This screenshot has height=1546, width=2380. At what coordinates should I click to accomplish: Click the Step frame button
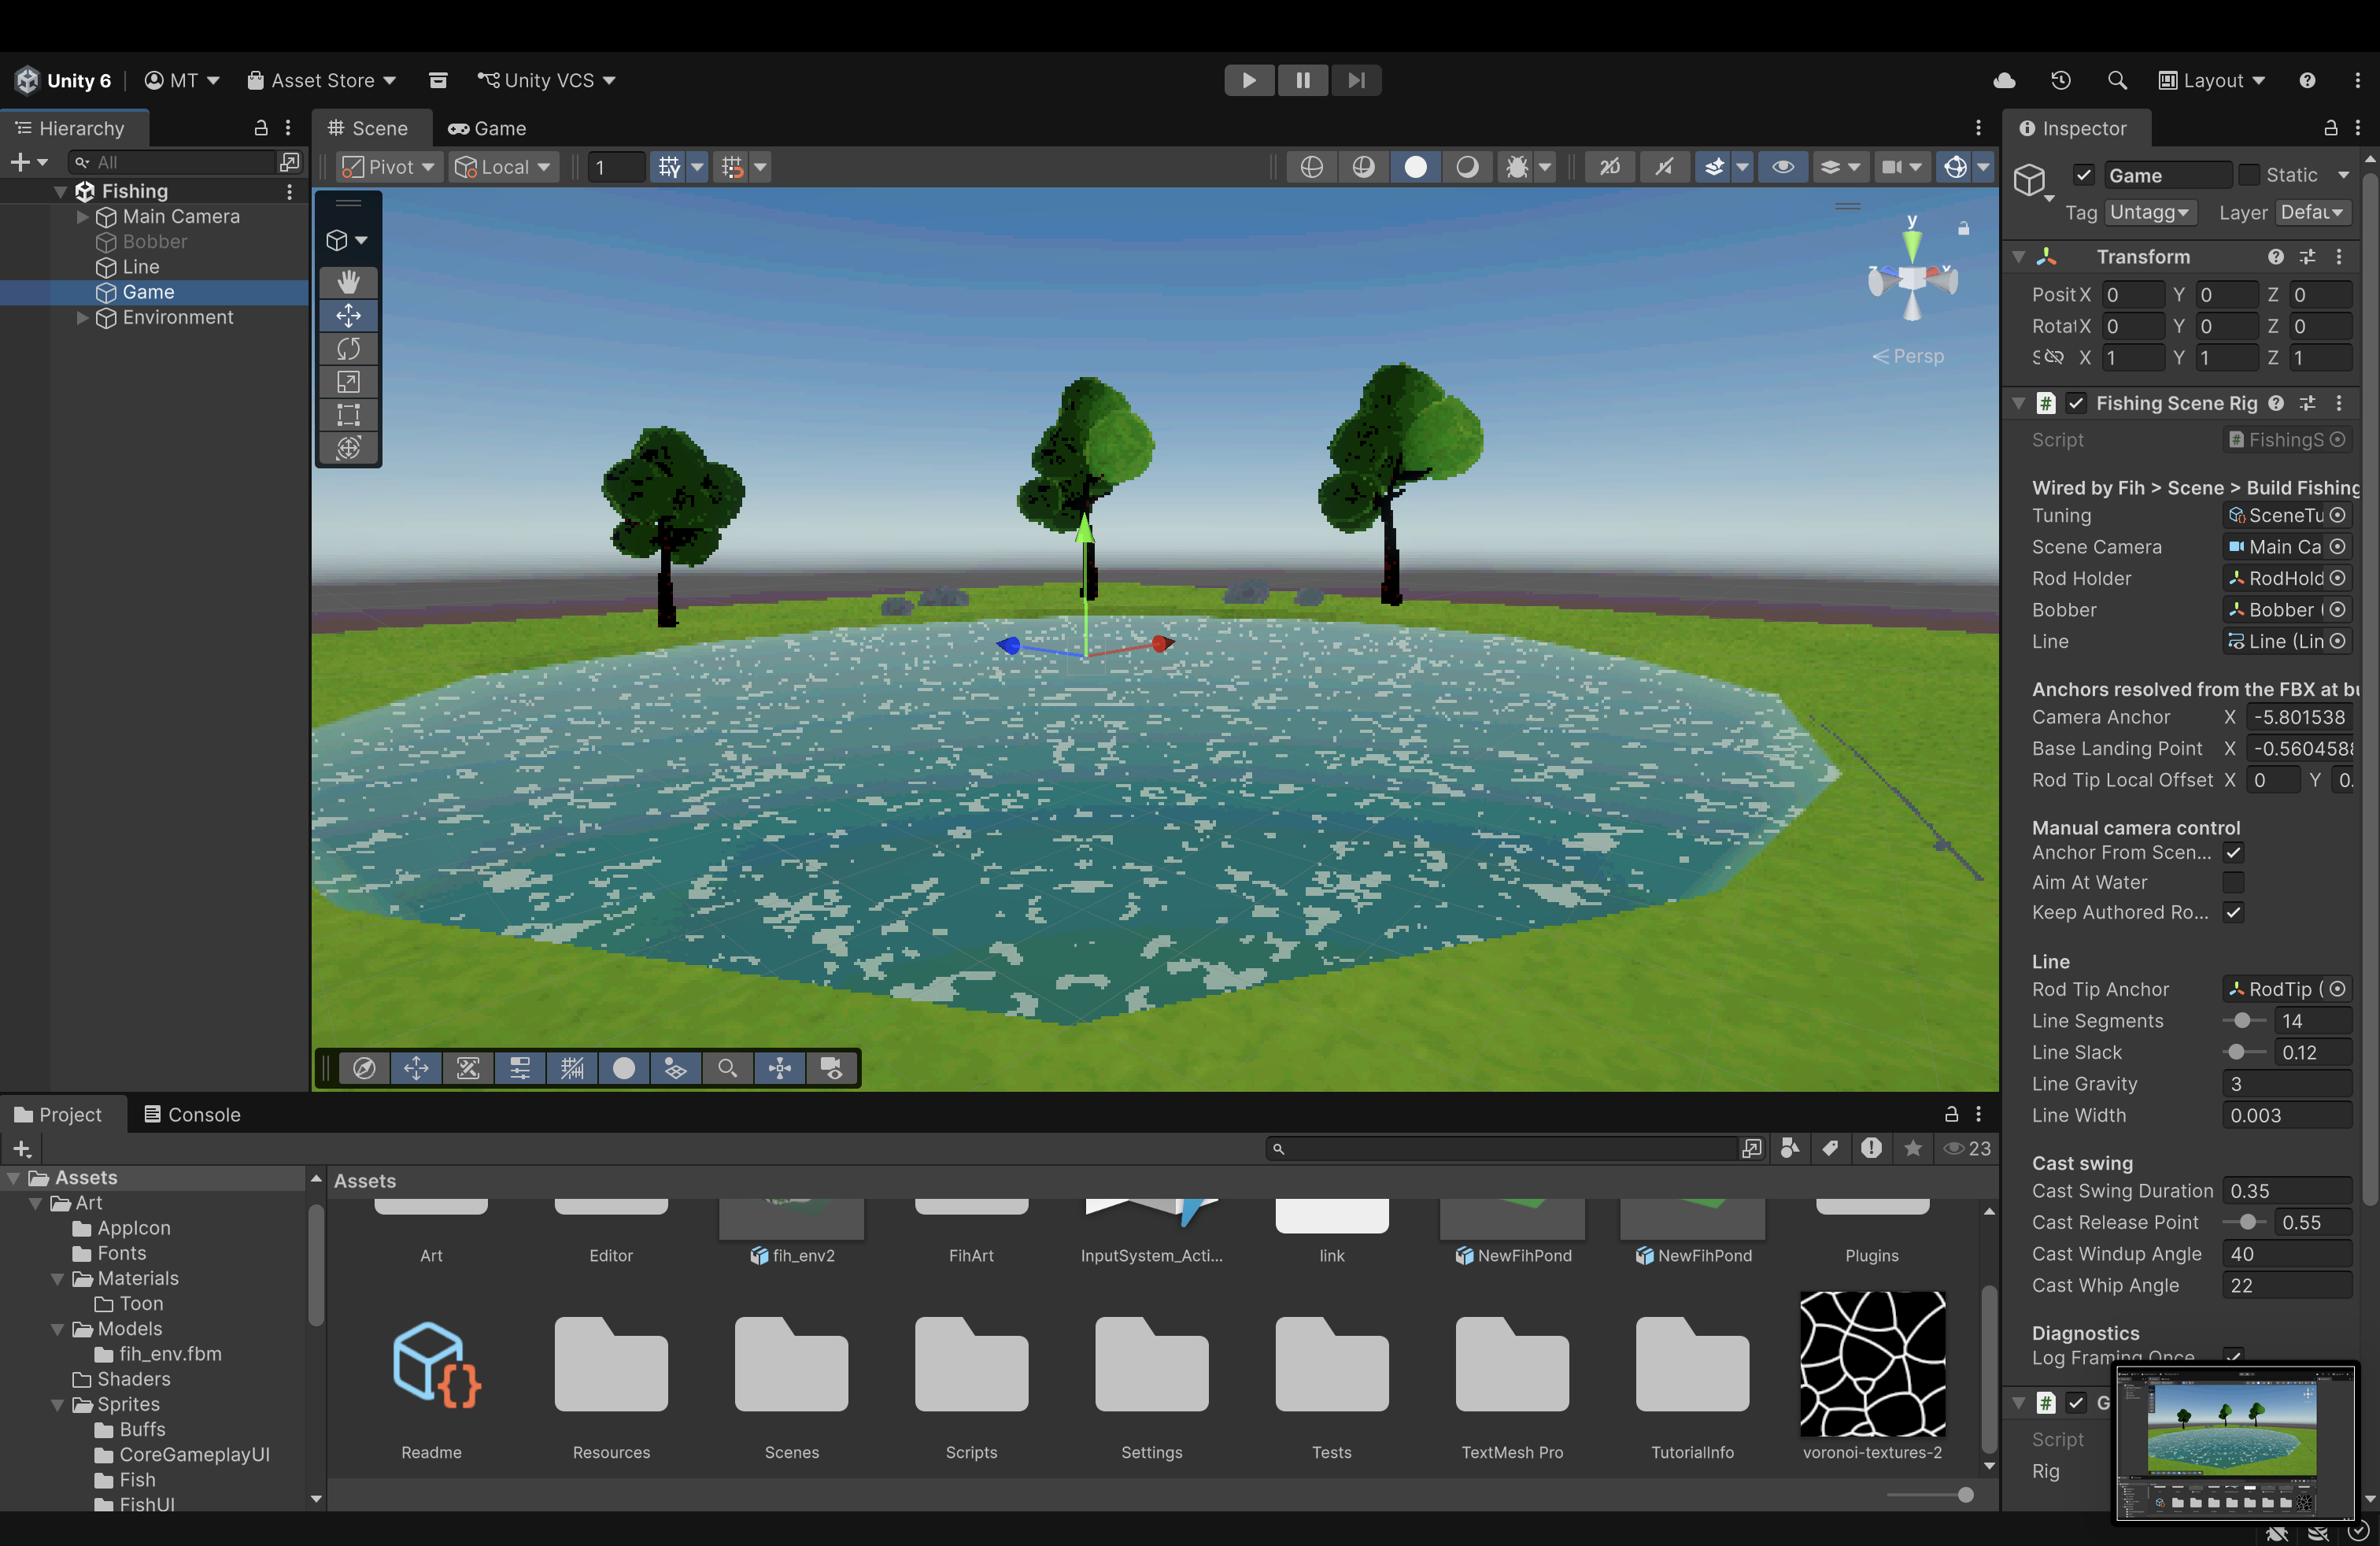1356,80
